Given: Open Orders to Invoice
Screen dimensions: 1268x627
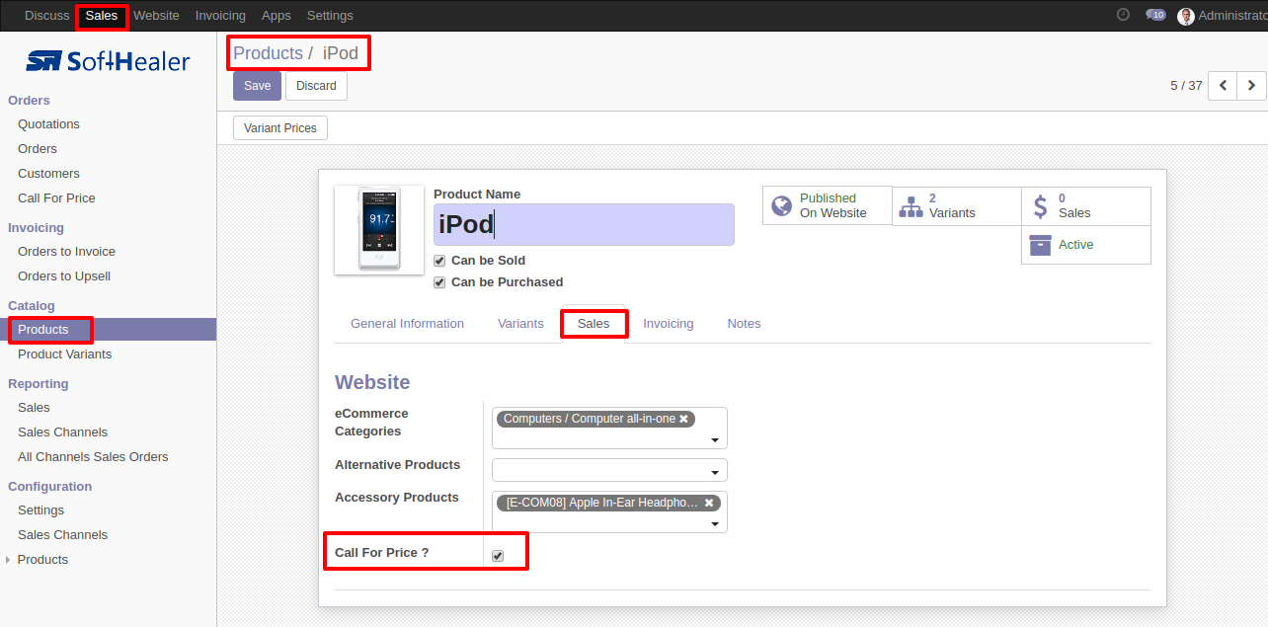Looking at the screenshot, I should tap(66, 252).
